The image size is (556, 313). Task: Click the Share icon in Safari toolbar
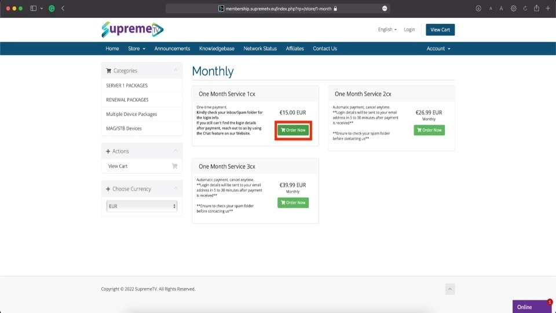536,8
